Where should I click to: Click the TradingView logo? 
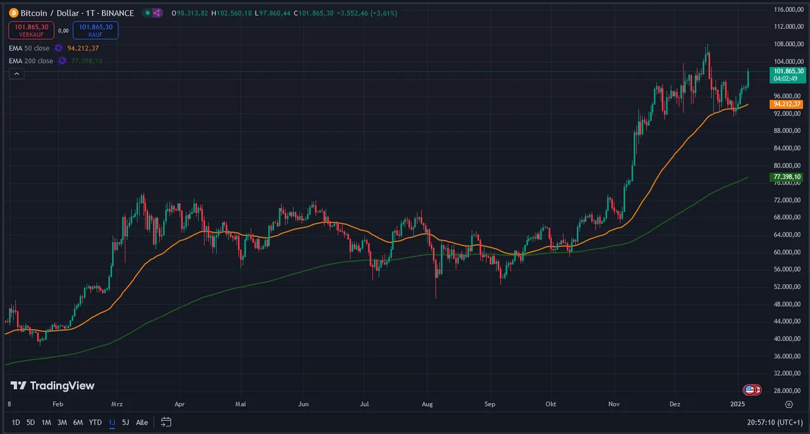click(53, 386)
